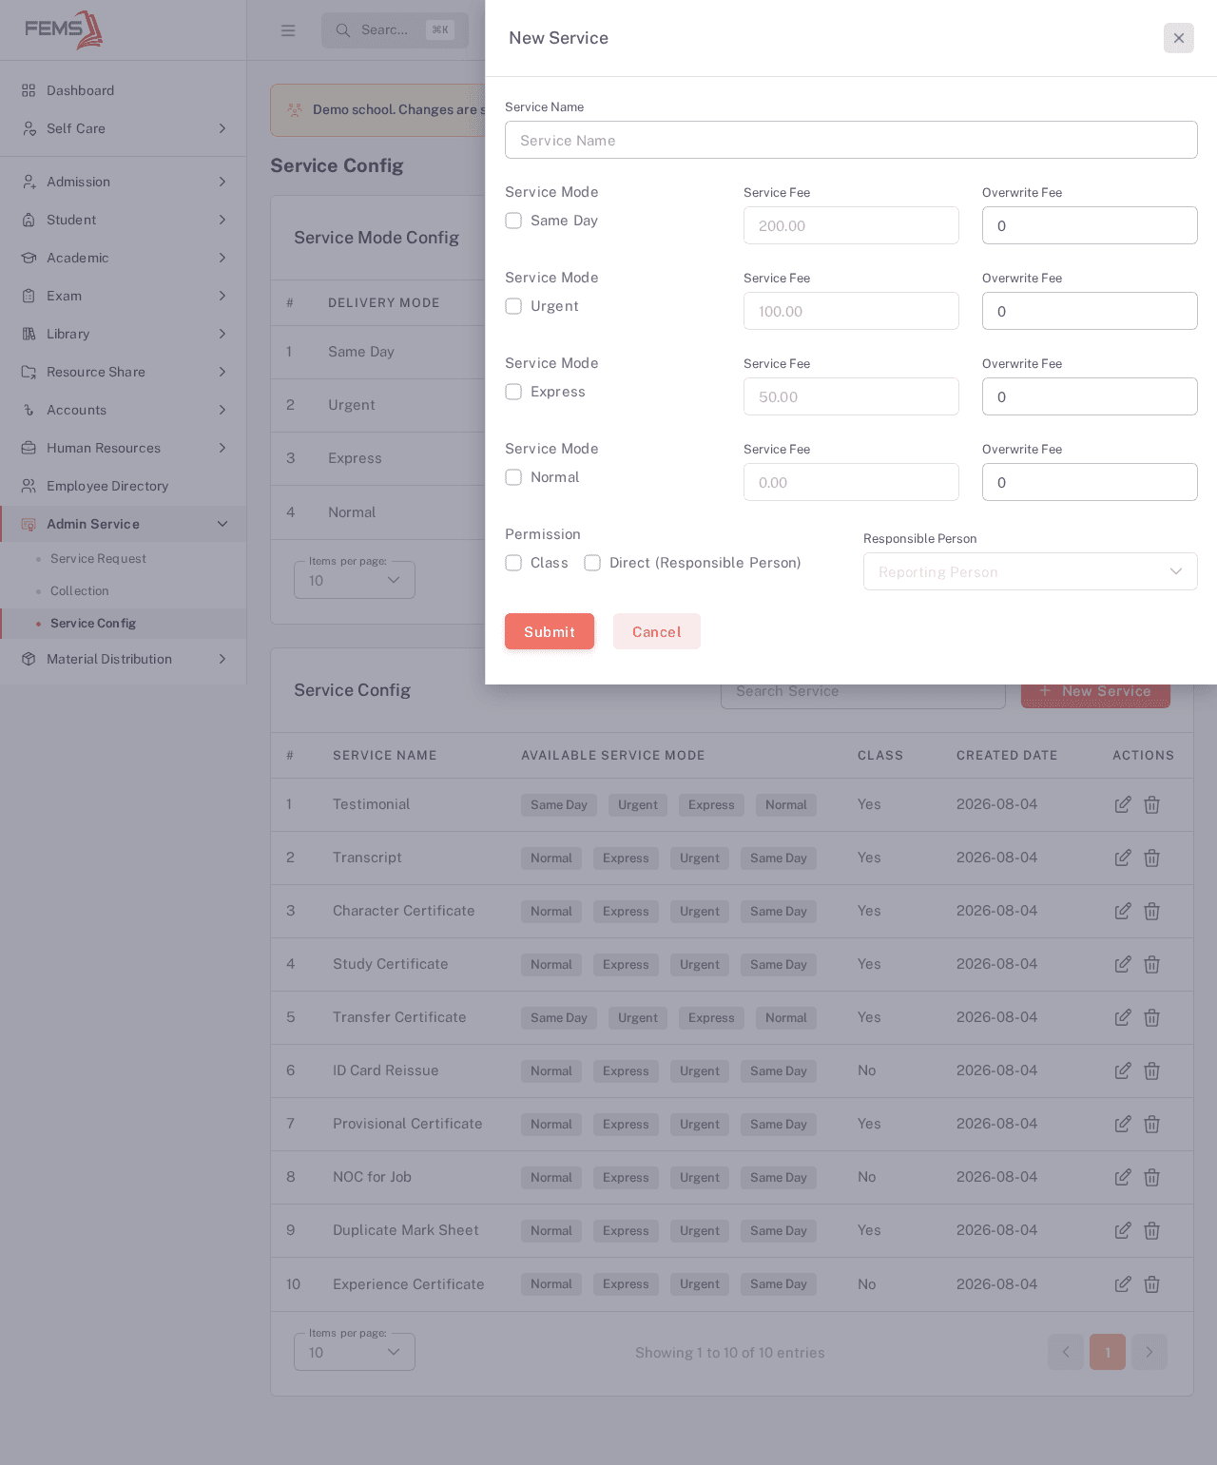
Task: Tick the Urgent service mode checkbox
Action: (x=513, y=306)
